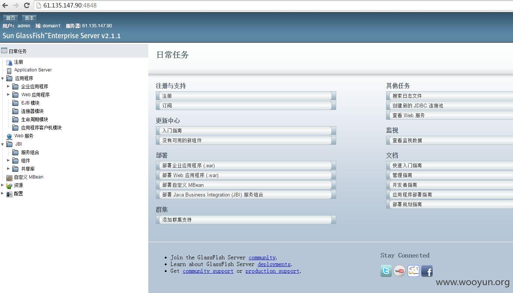The width and height of the screenshot is (513, 293).
Task: Click the browser forward arrow
Action: [x=16, y=5]
